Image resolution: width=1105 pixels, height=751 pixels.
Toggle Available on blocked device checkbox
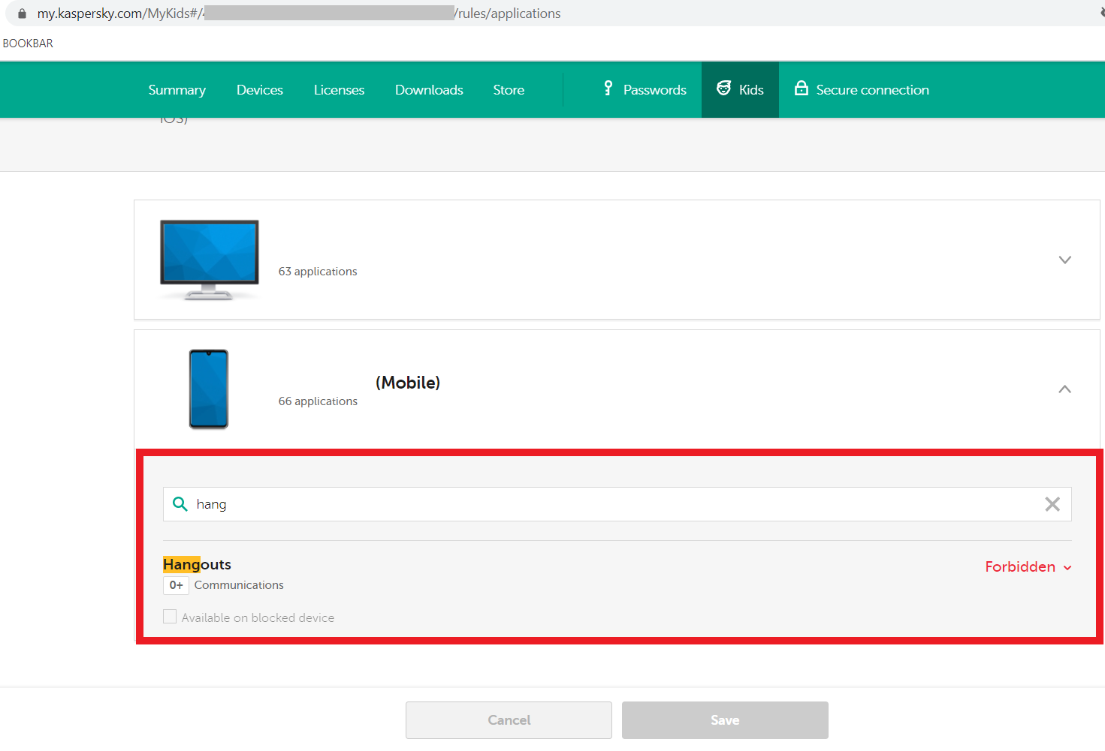[170, 617]
